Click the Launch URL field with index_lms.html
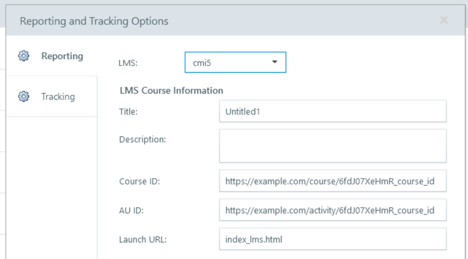Screen dimensions: 468x259 333,239
